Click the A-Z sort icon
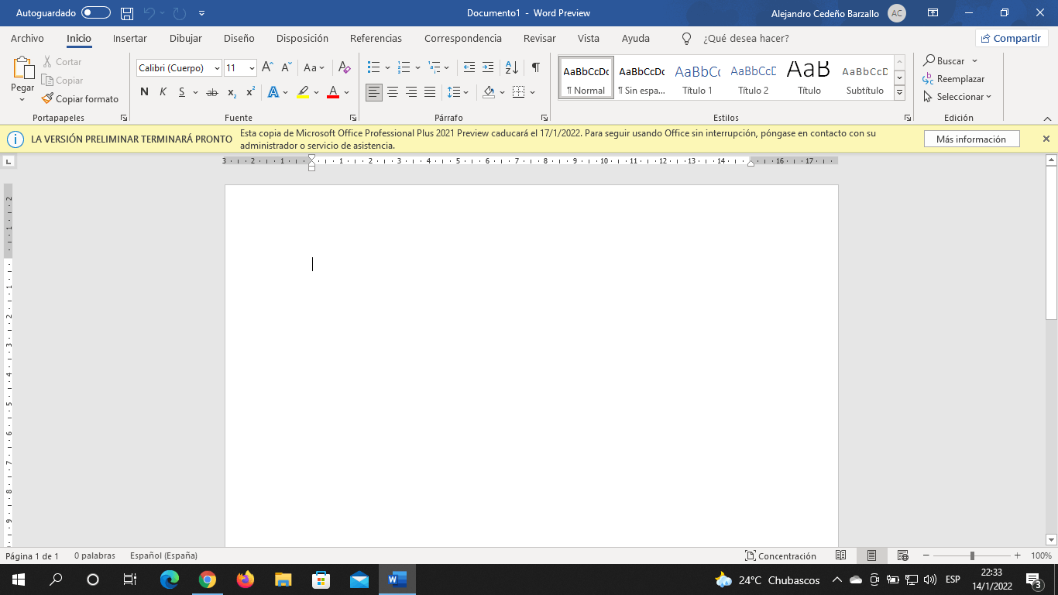Image resolution: width=1058 pixels, height=595 pixels. pyautogui.click(x=511, y=67)
